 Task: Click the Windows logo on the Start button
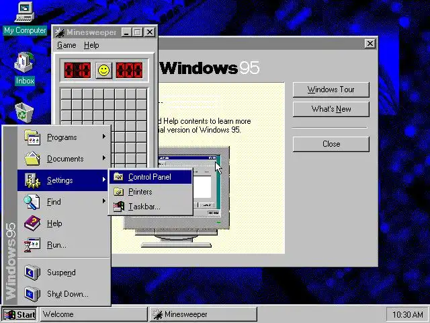[x=9, y=314]
